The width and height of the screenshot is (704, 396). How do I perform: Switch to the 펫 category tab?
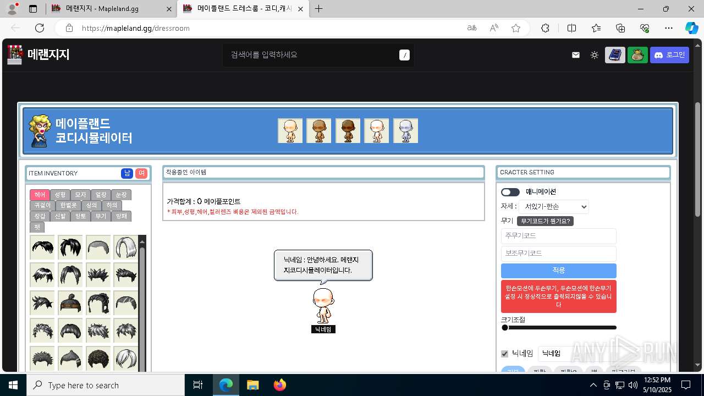point(37,227)
